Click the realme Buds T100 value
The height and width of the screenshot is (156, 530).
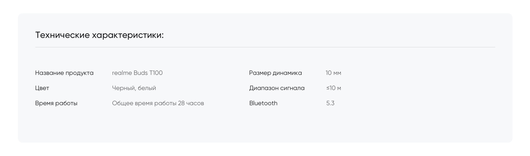coord(137,73)
